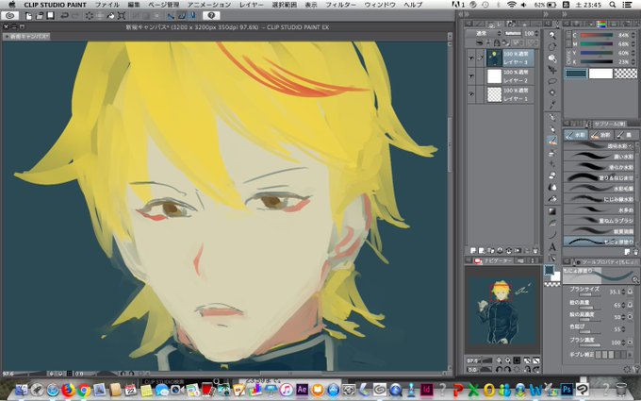This screenshot has width=641, height=401.
Task: Toggle the clip to layer below icon
Action: (x=479, y=42)
